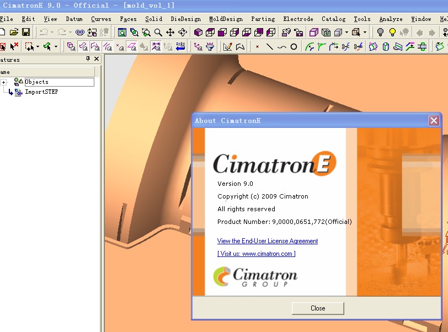
Task: Visit the www.cimatron.com link
Action: pos(257,254)
